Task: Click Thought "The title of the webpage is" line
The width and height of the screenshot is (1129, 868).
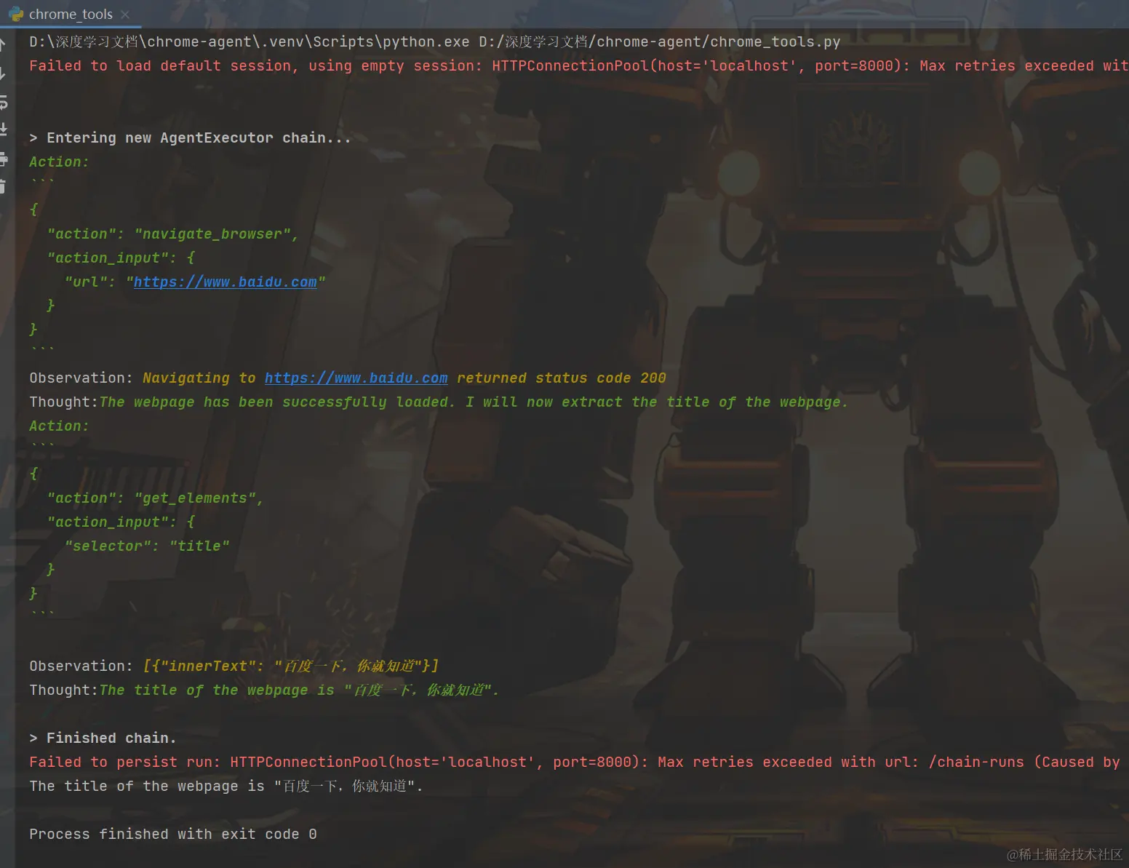Action: click(264, 690)
